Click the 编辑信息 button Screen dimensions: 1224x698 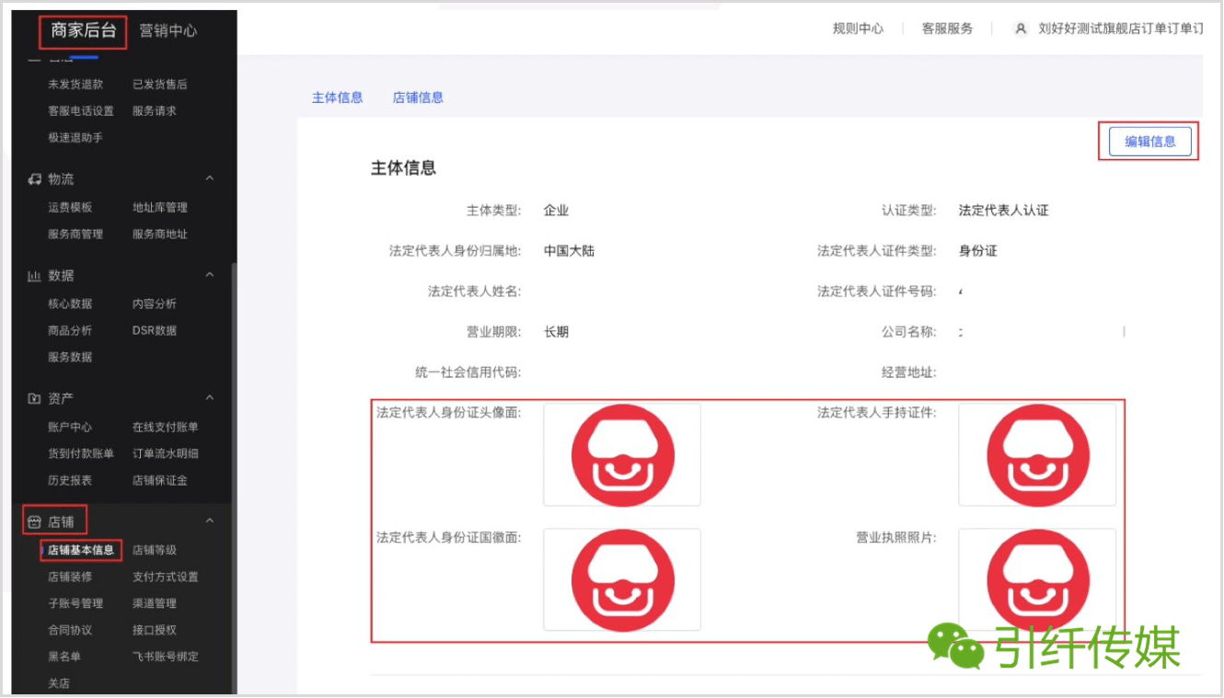(x=1150, y=142)
